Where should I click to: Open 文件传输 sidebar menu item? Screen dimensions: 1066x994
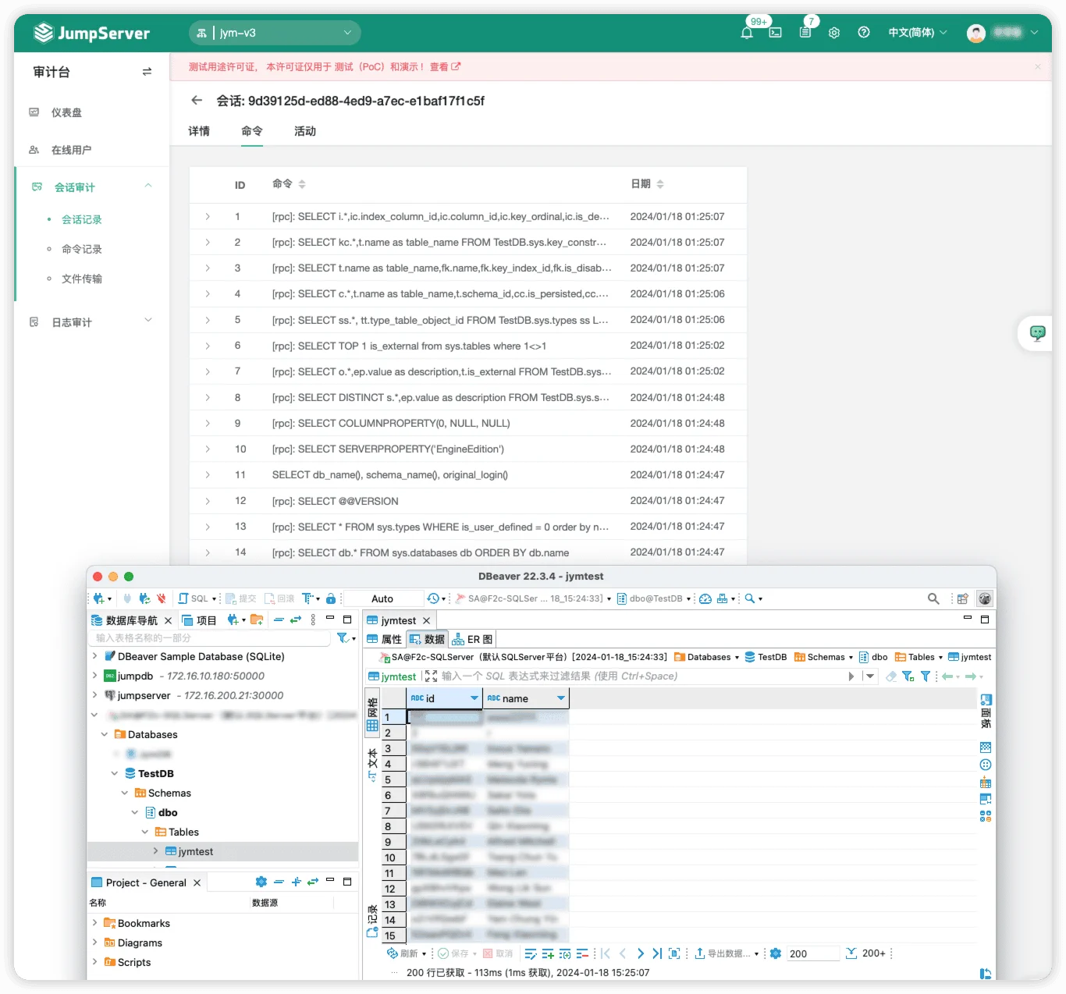[82, 279]
